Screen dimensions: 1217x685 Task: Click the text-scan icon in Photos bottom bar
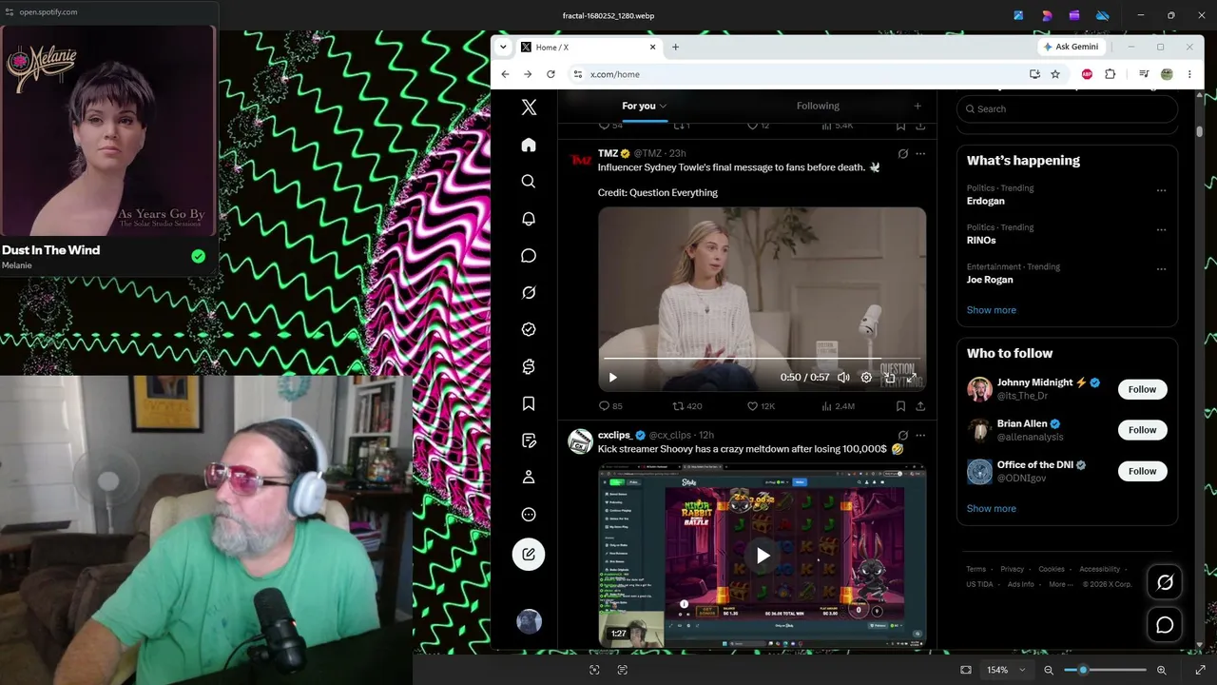(623, 670)
